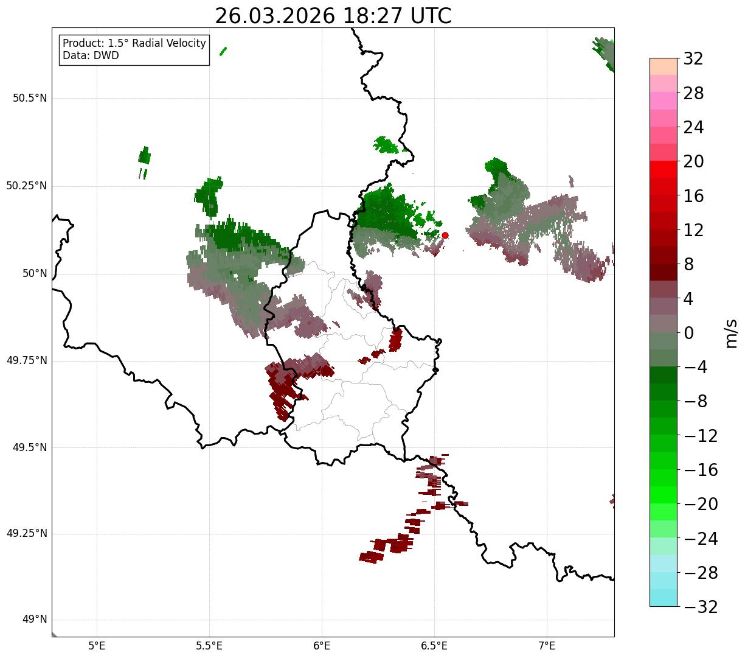
Task: Click the −20 colorbar tick label
Action: pyautogui.click(x=701, y=504)
